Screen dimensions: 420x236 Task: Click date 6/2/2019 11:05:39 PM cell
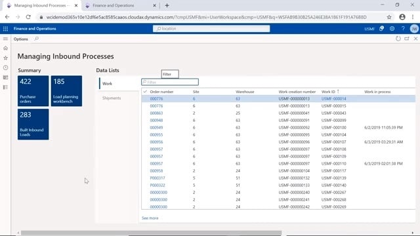[x=383, y=128]
